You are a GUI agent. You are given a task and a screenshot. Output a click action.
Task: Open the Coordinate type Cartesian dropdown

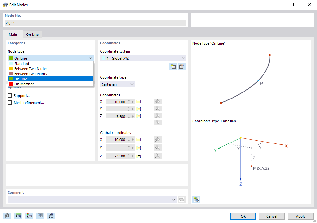click(117, 84)
